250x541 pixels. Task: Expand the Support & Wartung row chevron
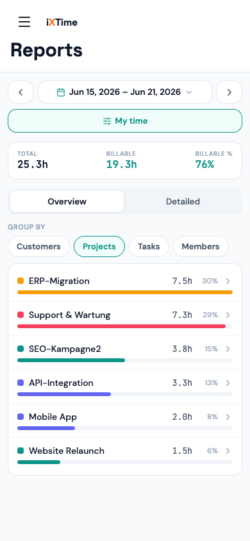[x=228, y=315]
